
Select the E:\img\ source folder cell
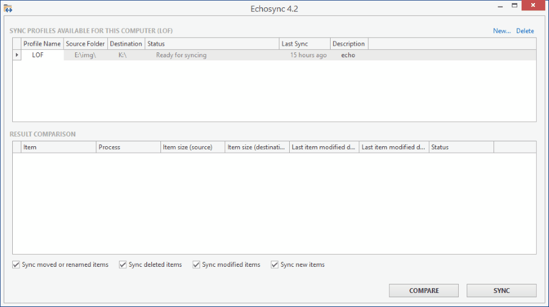pyautogui.click(x=85, y=55)
